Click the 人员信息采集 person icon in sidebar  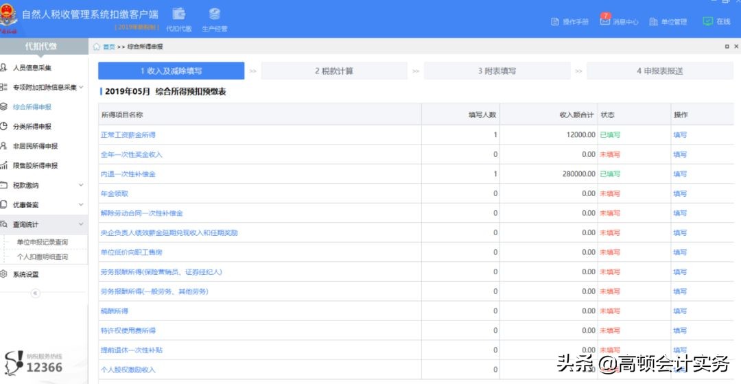point(4,67)
